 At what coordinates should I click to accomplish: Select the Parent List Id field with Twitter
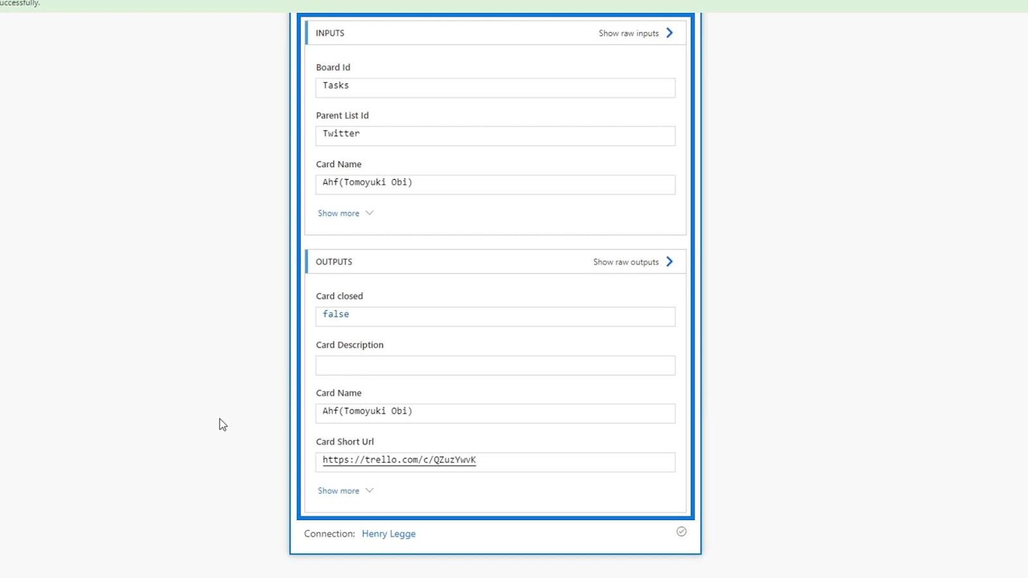[495, 136]
